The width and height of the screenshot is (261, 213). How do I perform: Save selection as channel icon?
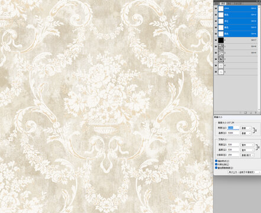click(246, 112)
